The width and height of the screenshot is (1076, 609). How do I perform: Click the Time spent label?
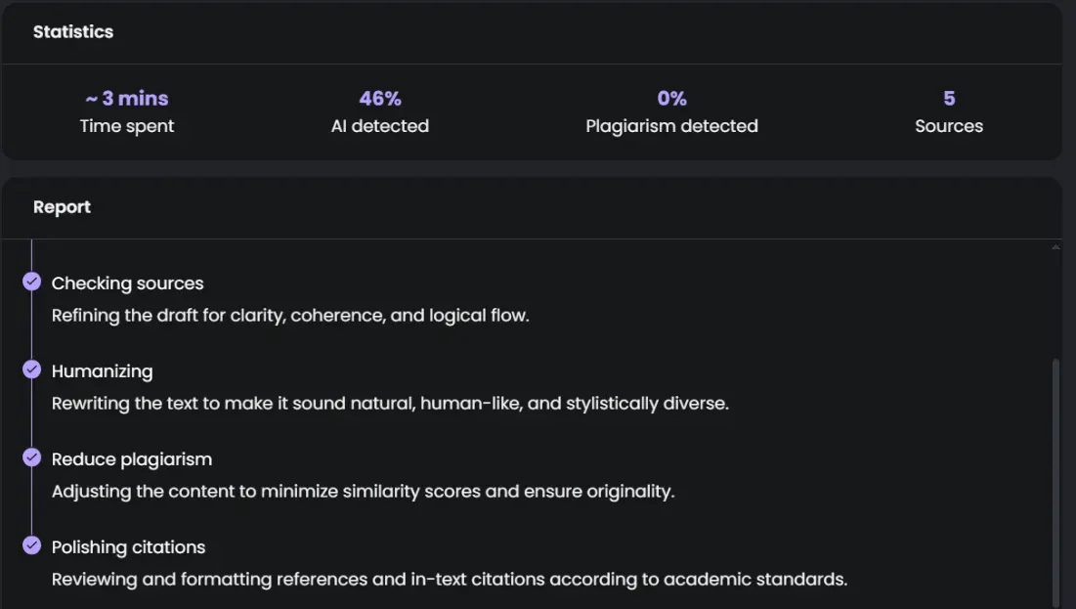click(x=127, y=126)
